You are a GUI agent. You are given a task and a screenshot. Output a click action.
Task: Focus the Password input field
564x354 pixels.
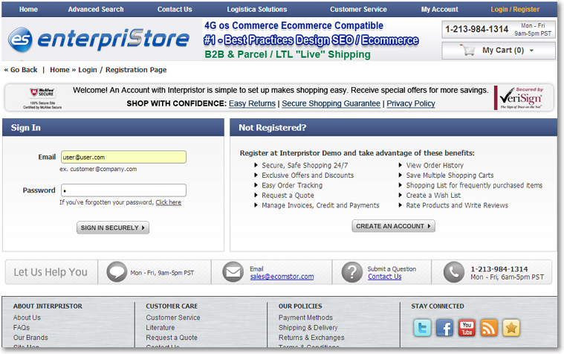click(124, 190)
